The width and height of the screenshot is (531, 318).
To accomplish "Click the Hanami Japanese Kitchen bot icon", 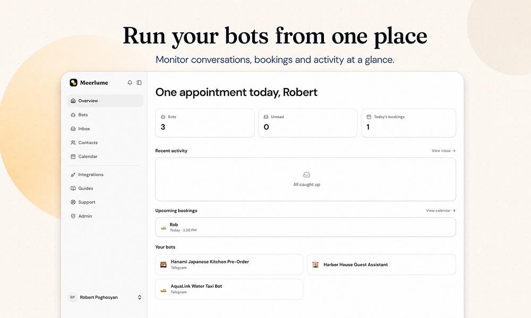I will tap(164, 264).
